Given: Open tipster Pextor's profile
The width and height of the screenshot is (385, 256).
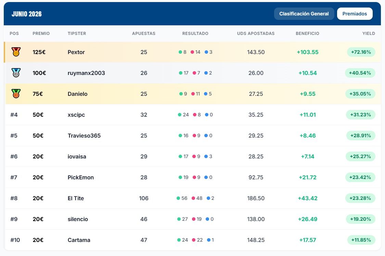Looking at the screenshot, I should 76,52.
